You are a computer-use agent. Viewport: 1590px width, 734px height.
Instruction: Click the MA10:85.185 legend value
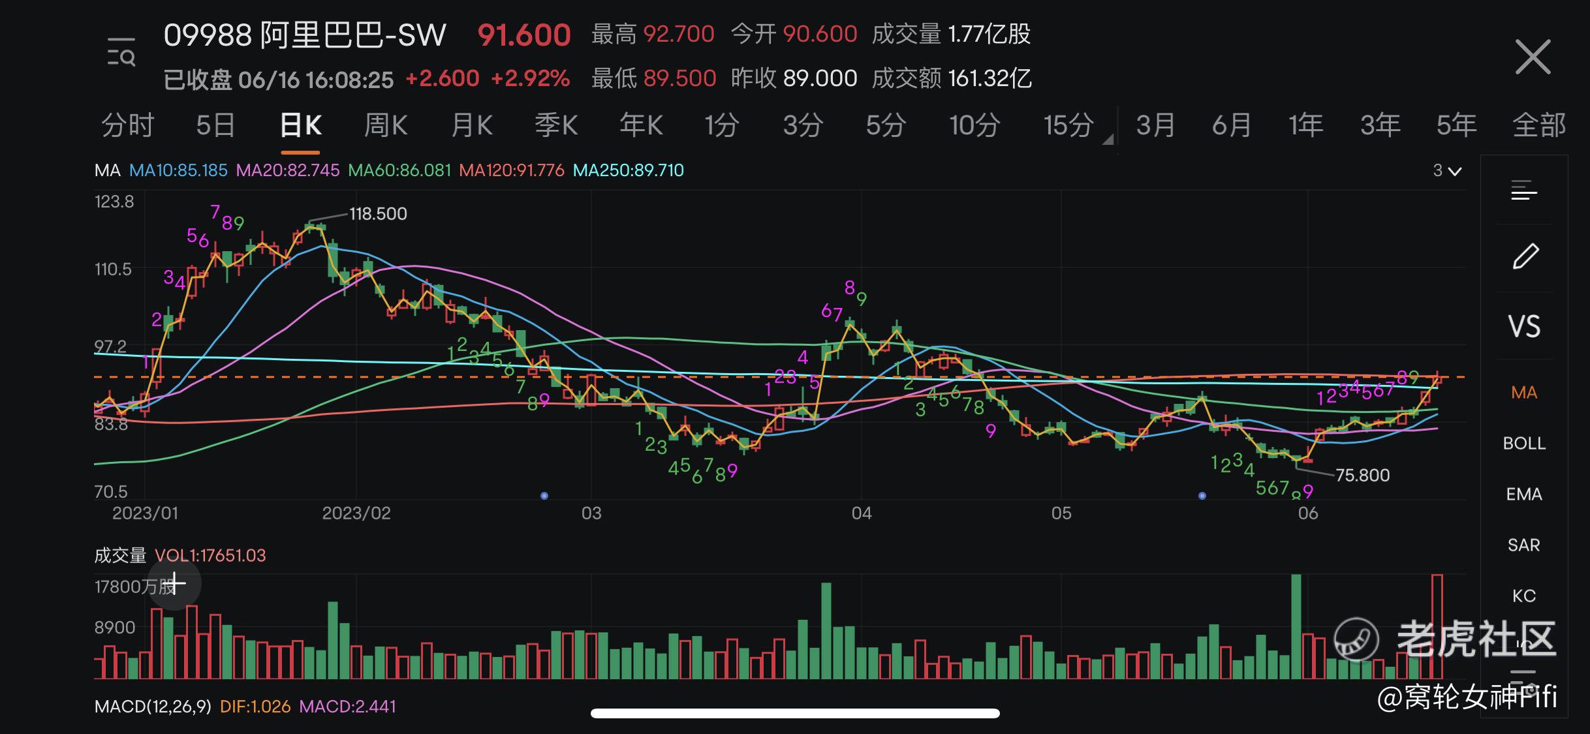pyautogui.click(x=178, y=170)
